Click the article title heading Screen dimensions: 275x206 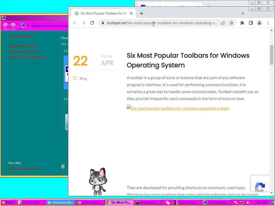(188, 60)
